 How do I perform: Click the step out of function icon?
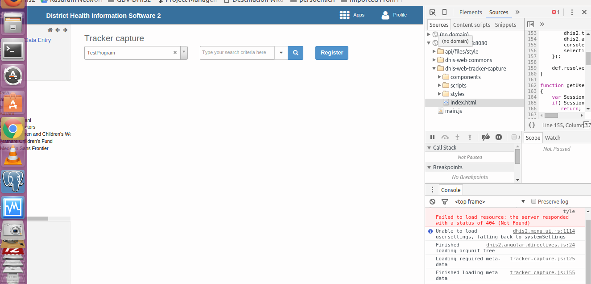(x=470, y=137)
